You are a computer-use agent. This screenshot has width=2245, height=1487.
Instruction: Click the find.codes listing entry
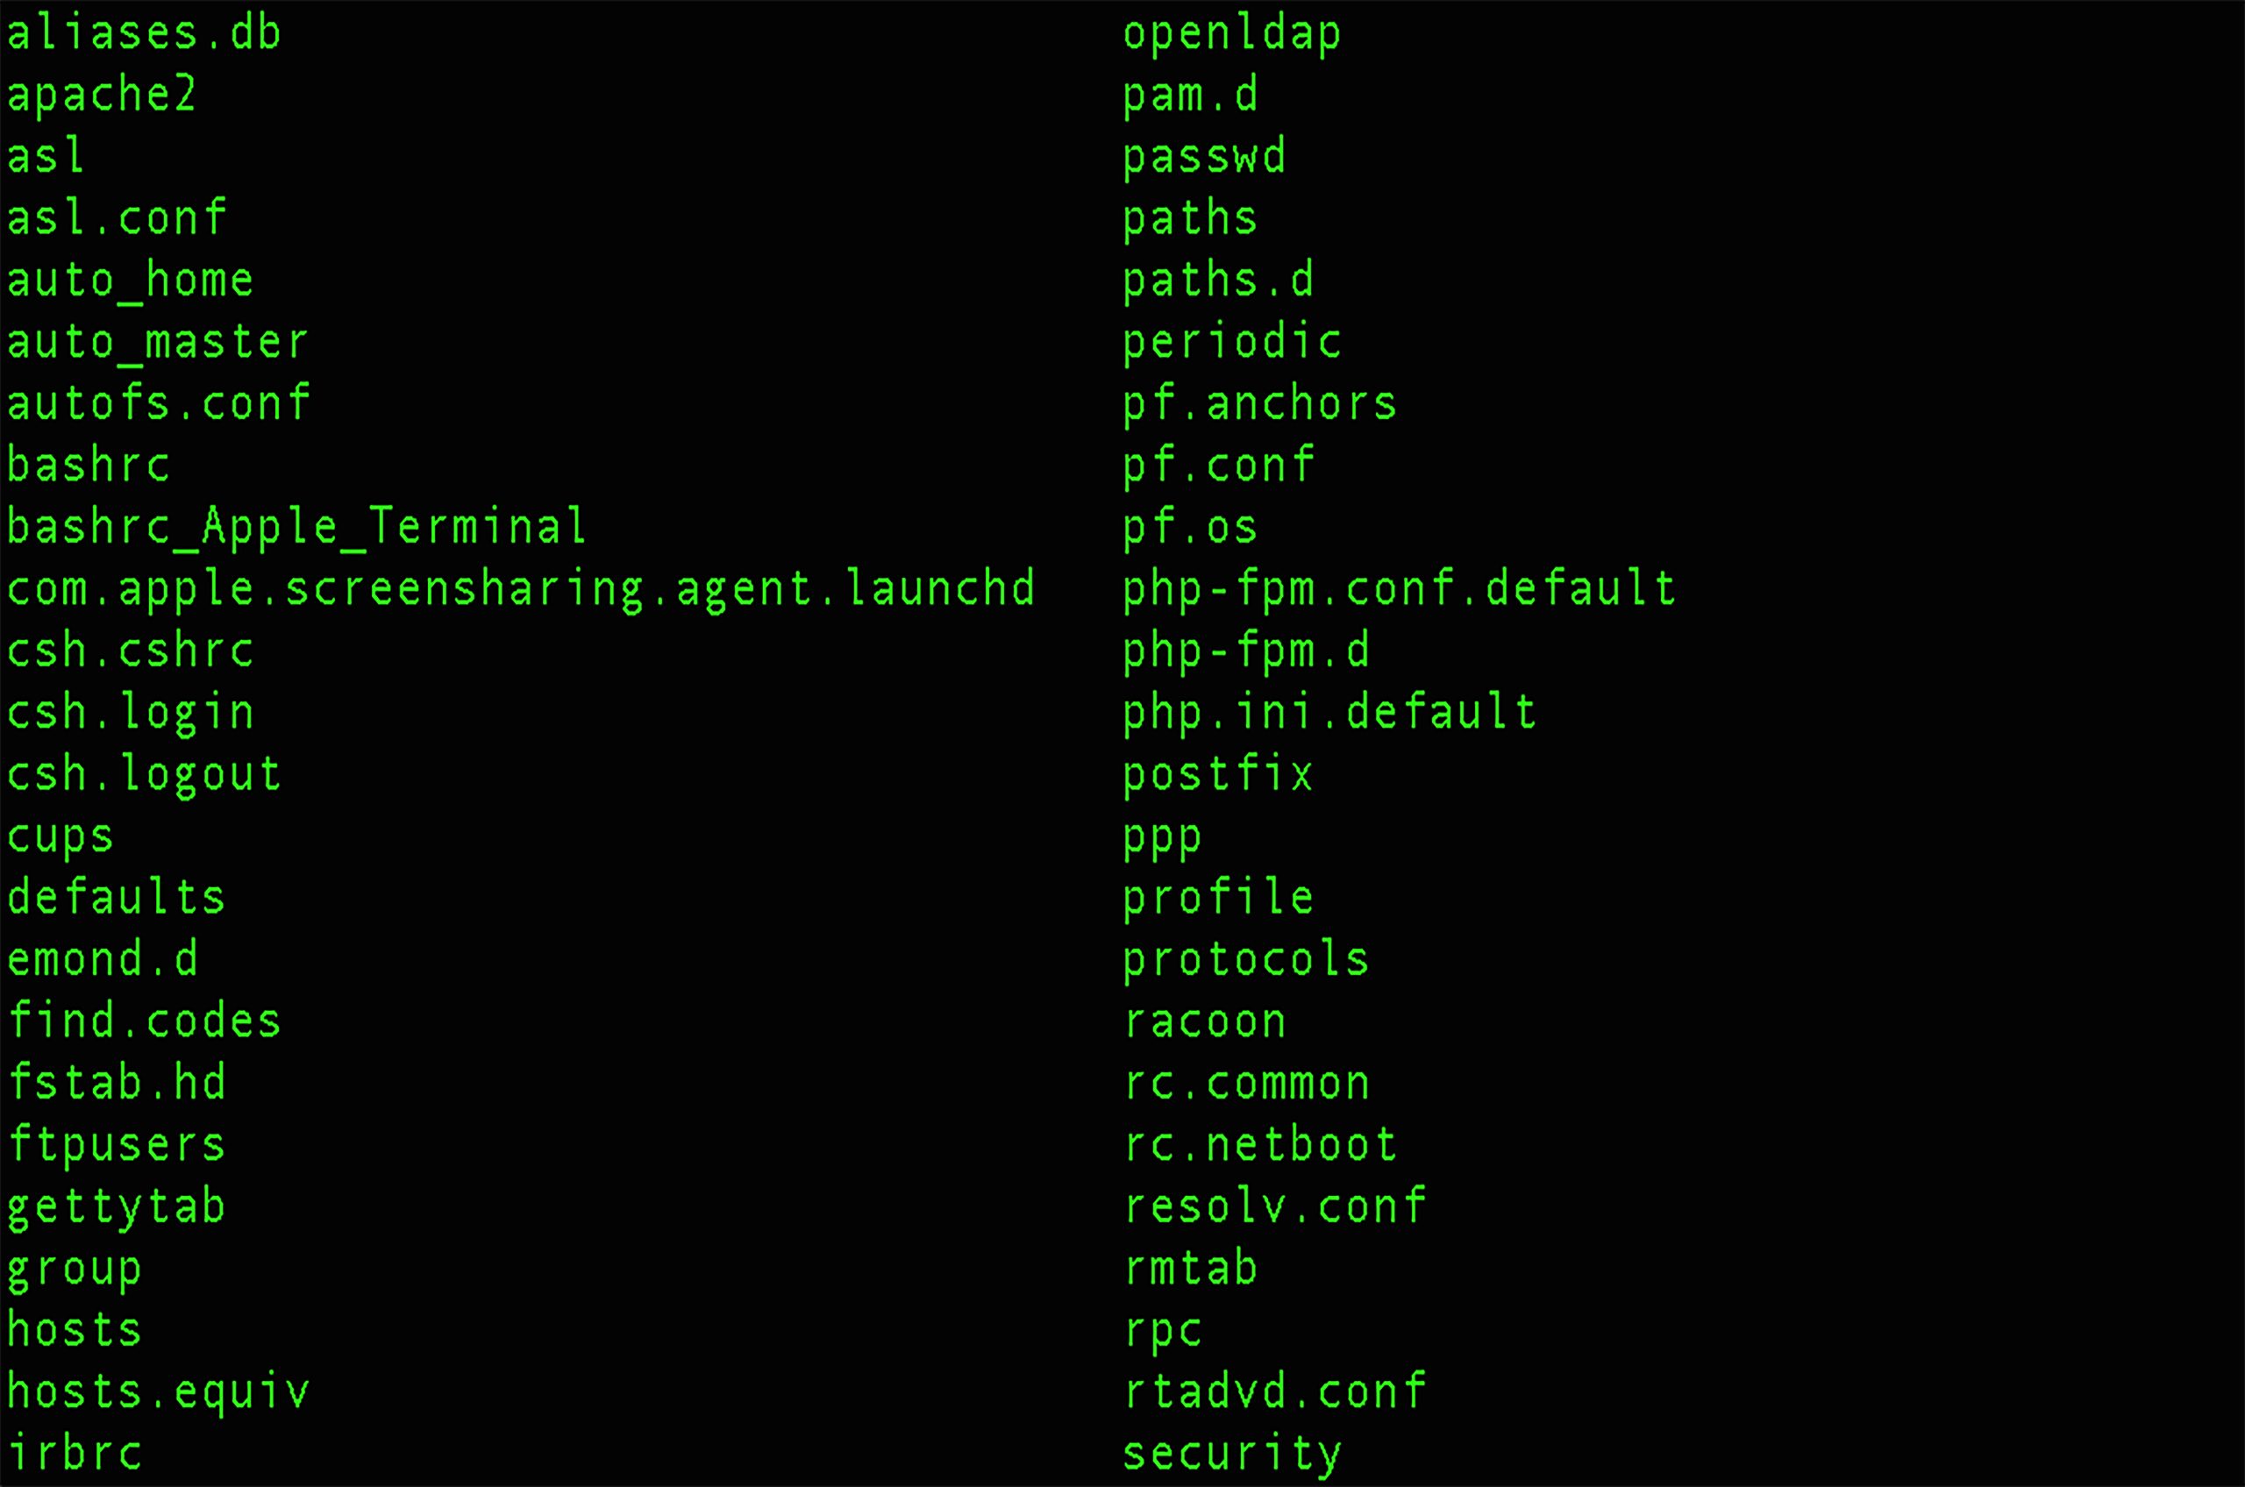[x=144, y=1021]
